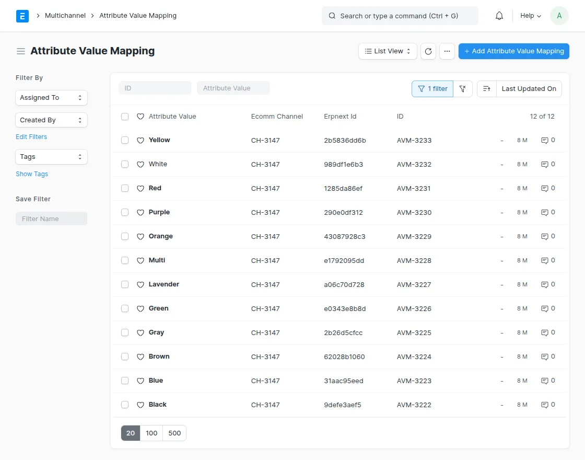Open the ellipsis menu next to refresh
Image resolution: width=585 pixels, height=460 pixels.
447,51
